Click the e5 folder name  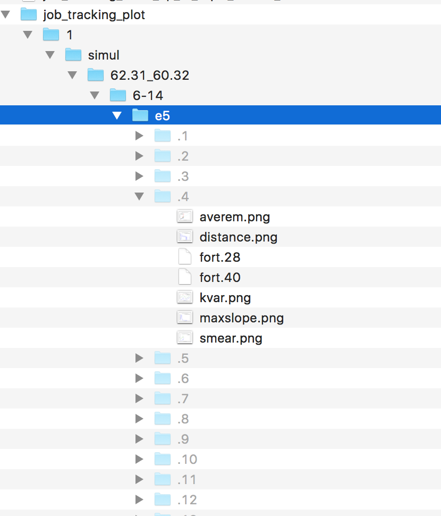[x=163, y=116]
